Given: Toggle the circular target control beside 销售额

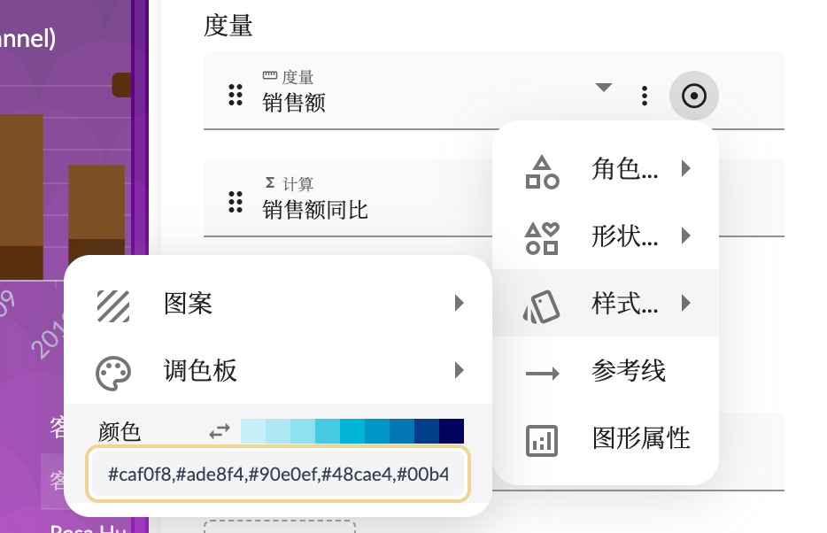Looking at the screenshot, I should click(x=694, y=96).
